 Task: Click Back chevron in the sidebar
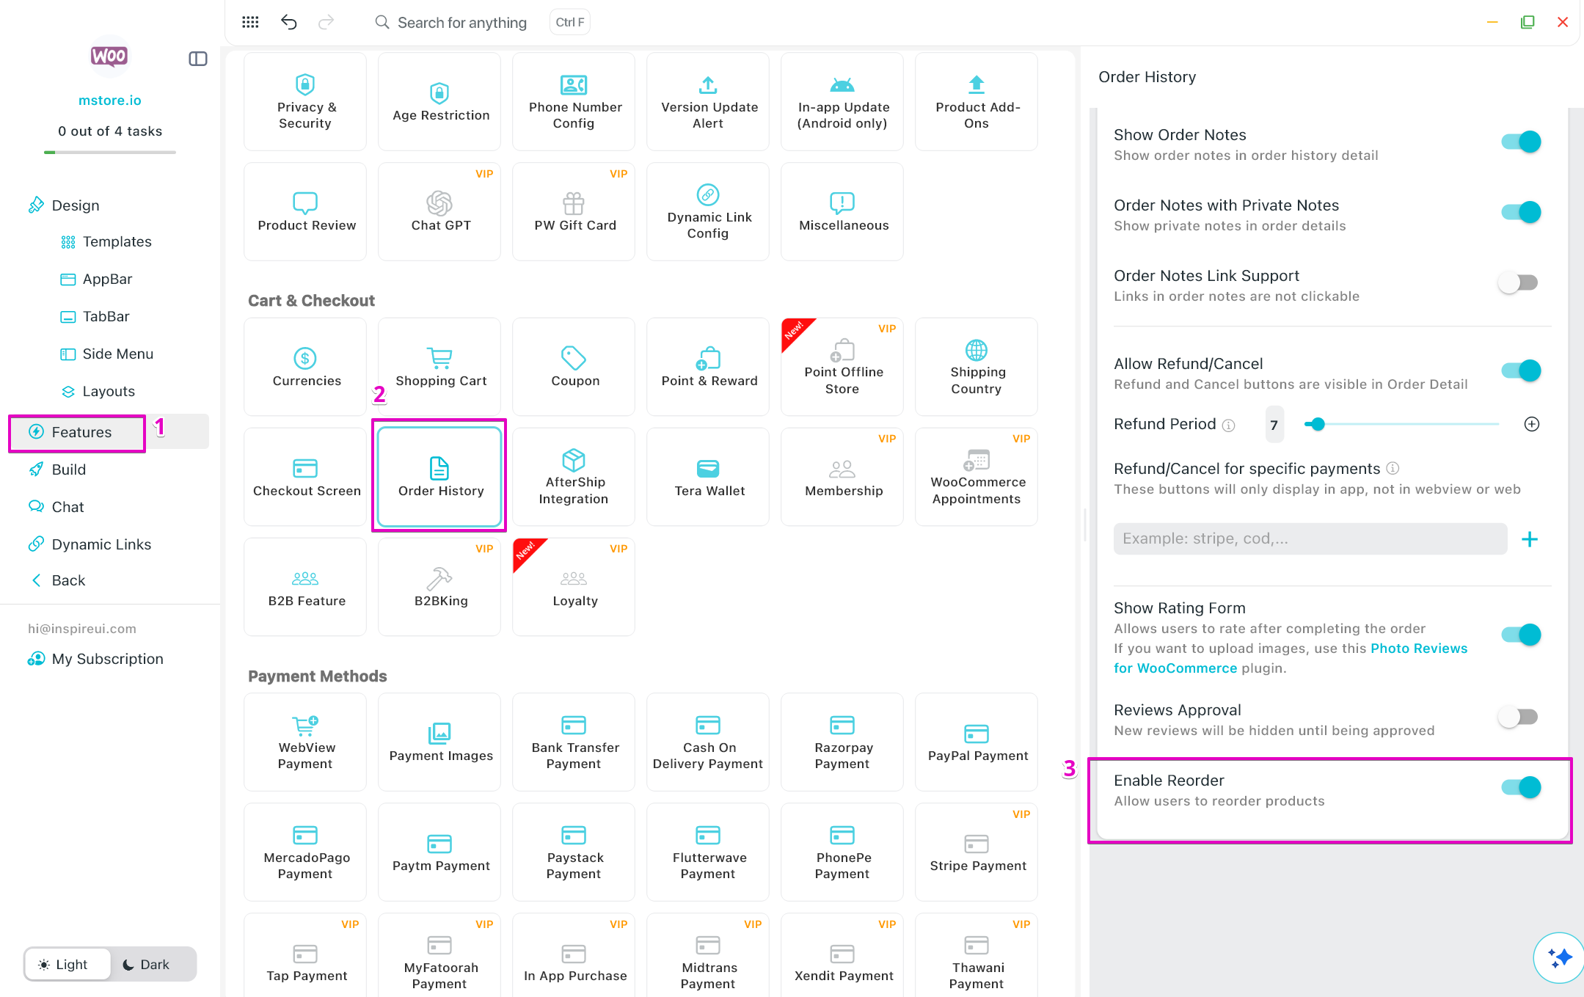[x=37, y=580]
